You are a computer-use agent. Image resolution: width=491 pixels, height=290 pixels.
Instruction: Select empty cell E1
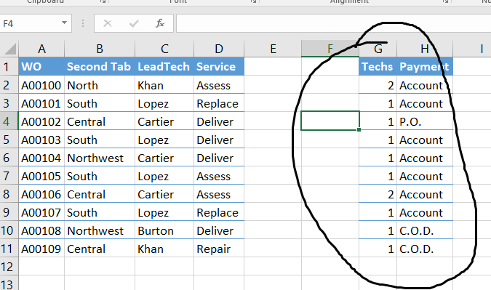(x=273, y=67)
